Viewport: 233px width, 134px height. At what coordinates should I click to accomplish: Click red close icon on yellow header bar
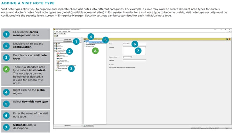pyautogui.click(x=230, y=39)
